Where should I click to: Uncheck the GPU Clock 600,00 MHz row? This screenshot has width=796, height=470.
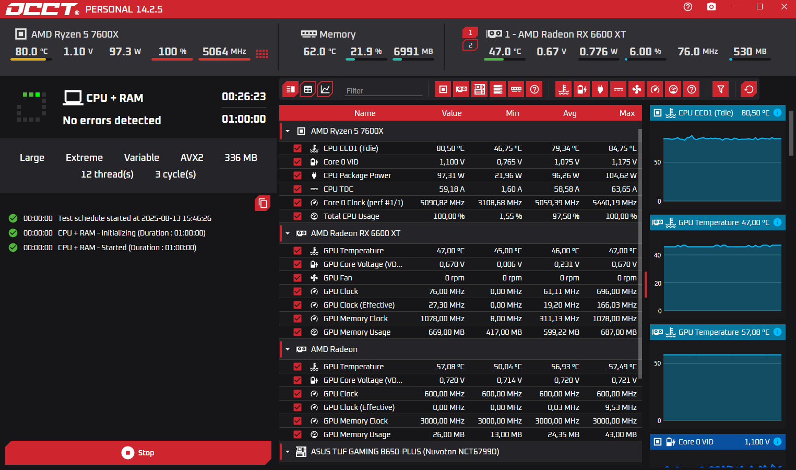pyautogui.click(x=298, y=394)
